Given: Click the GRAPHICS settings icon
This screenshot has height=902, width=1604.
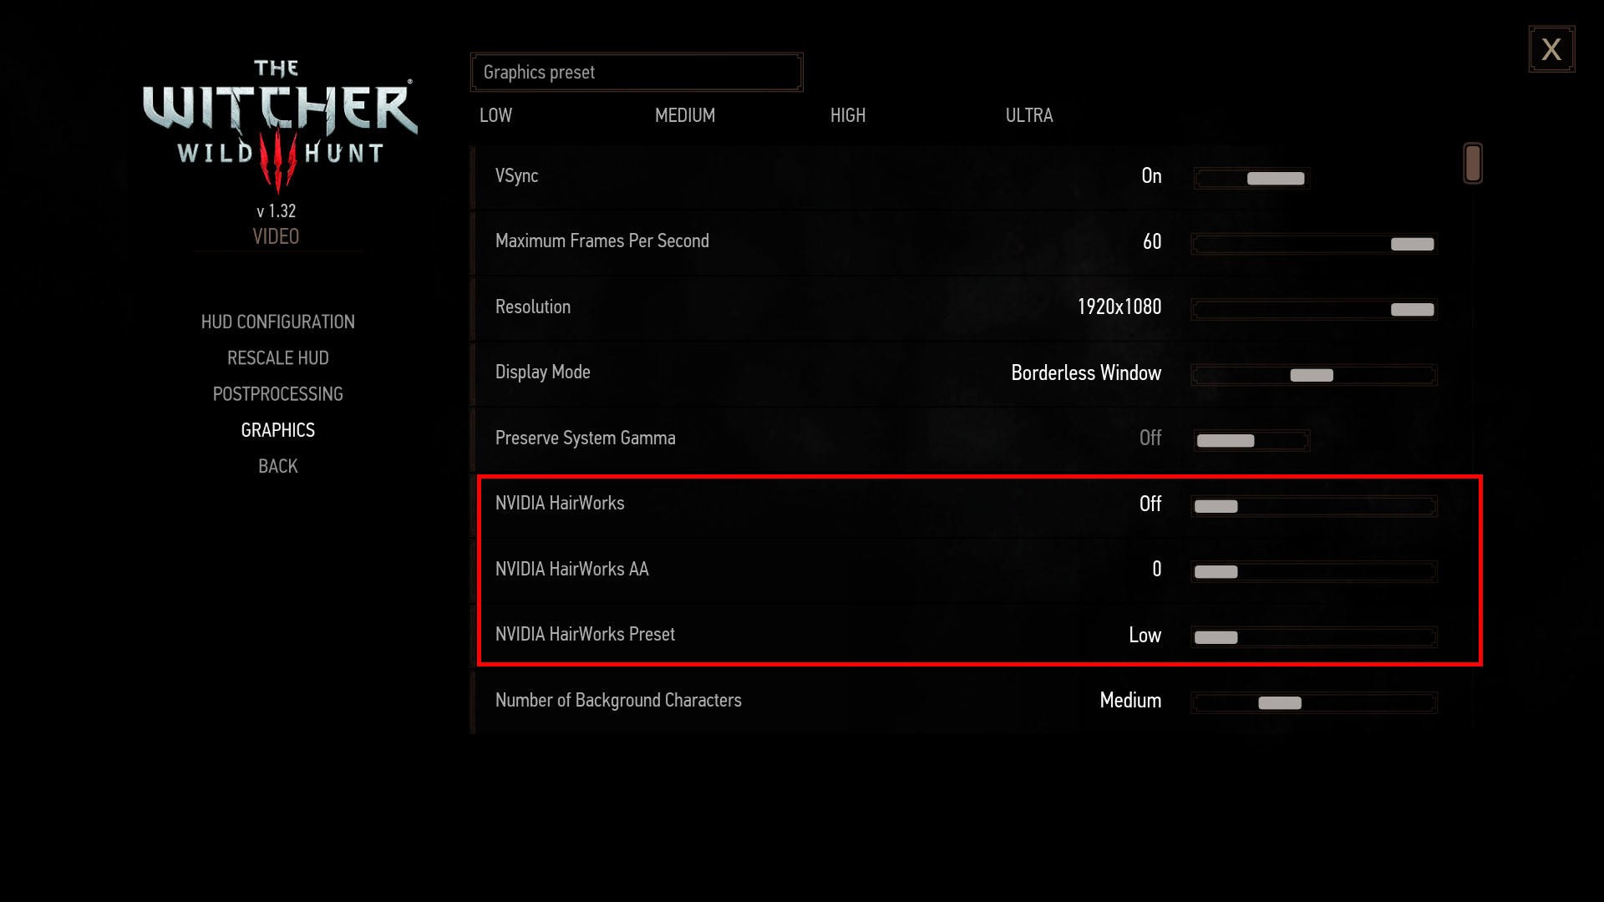Looking at the screenshot, I should pos(277,429).
